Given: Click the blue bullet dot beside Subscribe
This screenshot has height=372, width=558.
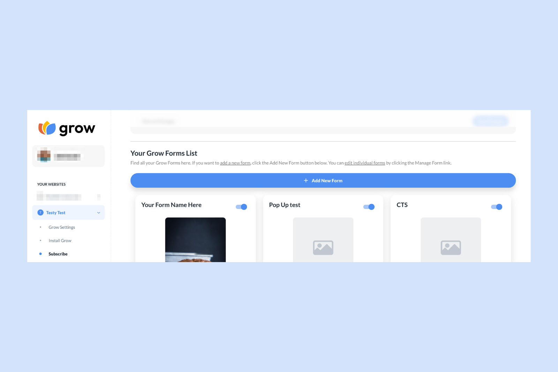Looking at the screenshot, I should click(40, 254).
